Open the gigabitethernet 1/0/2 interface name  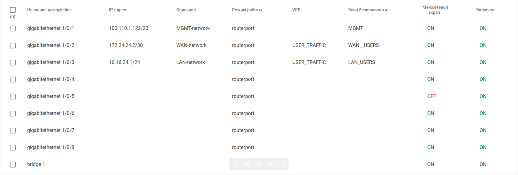point(51,45)
